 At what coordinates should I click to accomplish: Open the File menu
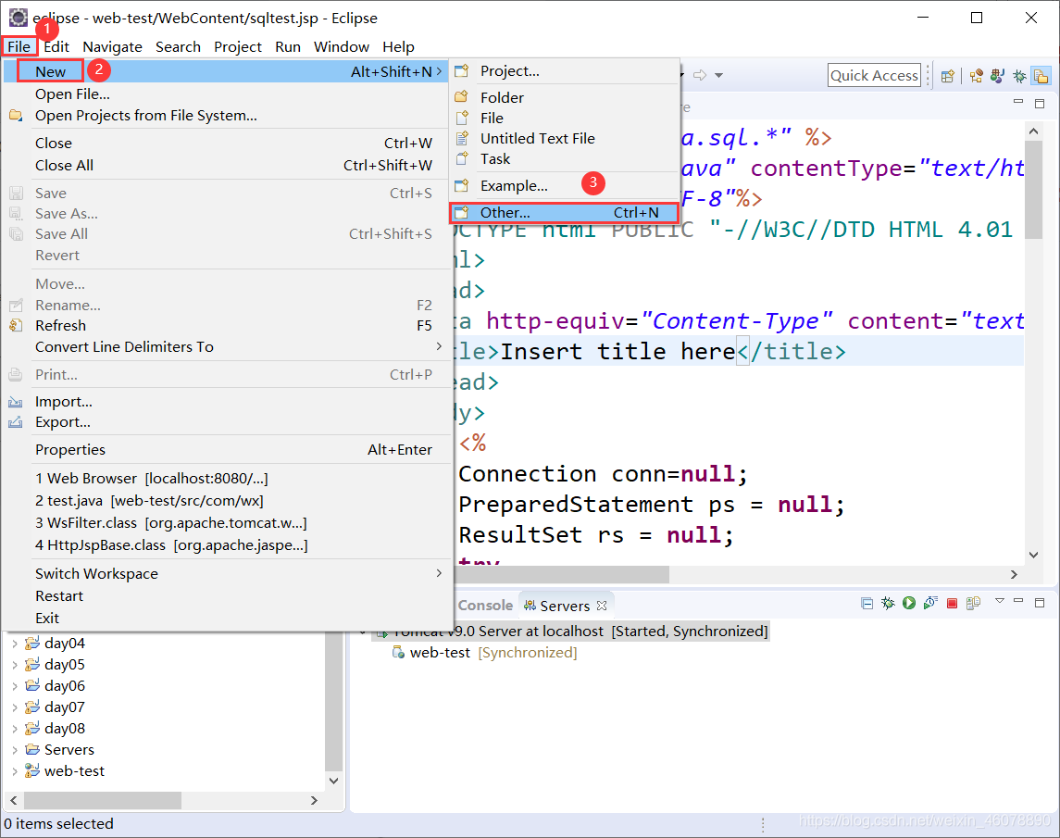pyautogui.click(x=19, y=46)
